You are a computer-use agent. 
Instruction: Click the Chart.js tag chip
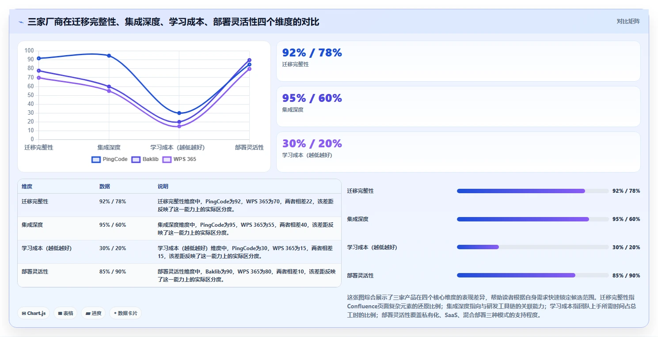34,313
